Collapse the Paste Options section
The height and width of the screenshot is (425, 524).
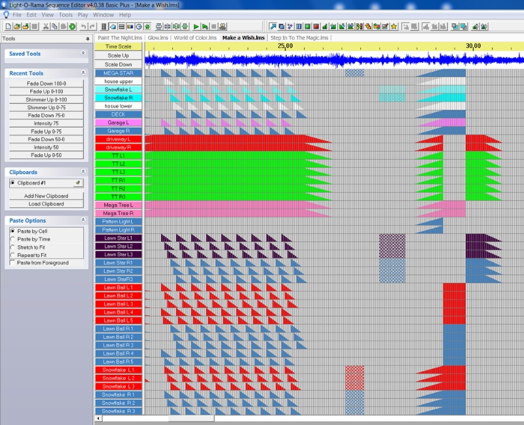click(83, 220)
